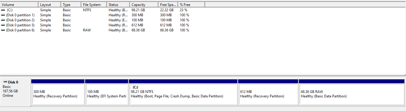This screenshot has width=406, height=111.
Task: Sort by the Free Space column header
Action: [x=168, y=5]
